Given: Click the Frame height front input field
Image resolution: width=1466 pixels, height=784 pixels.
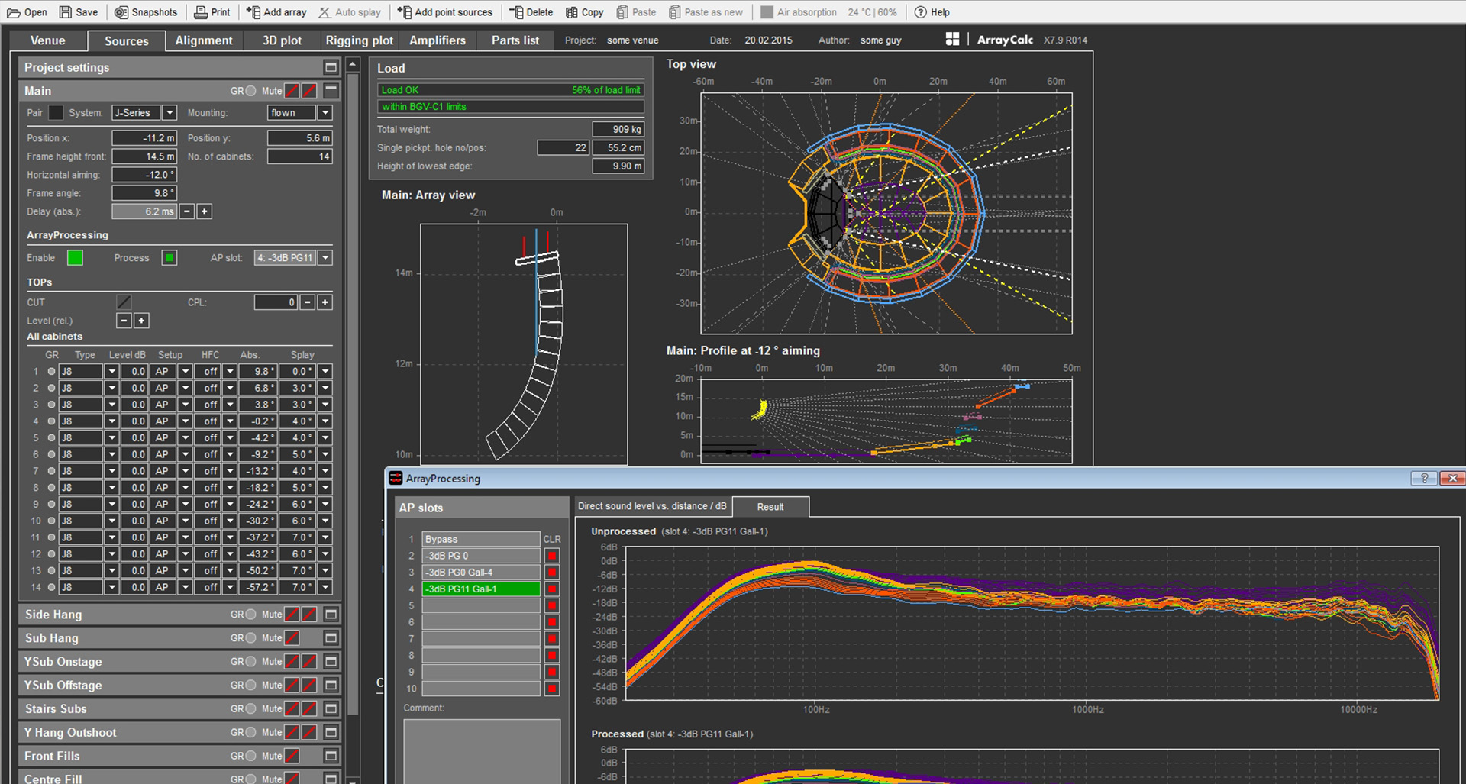Looking at the screenshot, I should pos(144,156).
